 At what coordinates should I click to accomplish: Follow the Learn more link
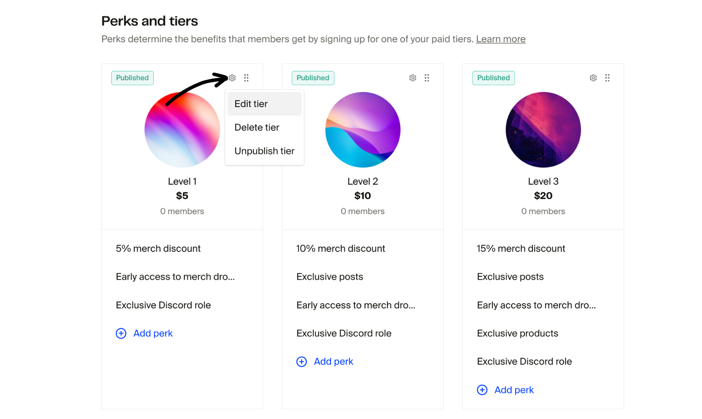click(500, 39)
